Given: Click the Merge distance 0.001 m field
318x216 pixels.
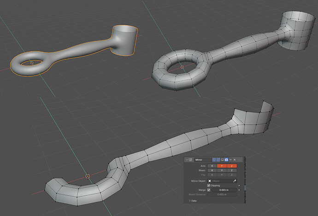Looking at the screenshot, I should 224,190.
